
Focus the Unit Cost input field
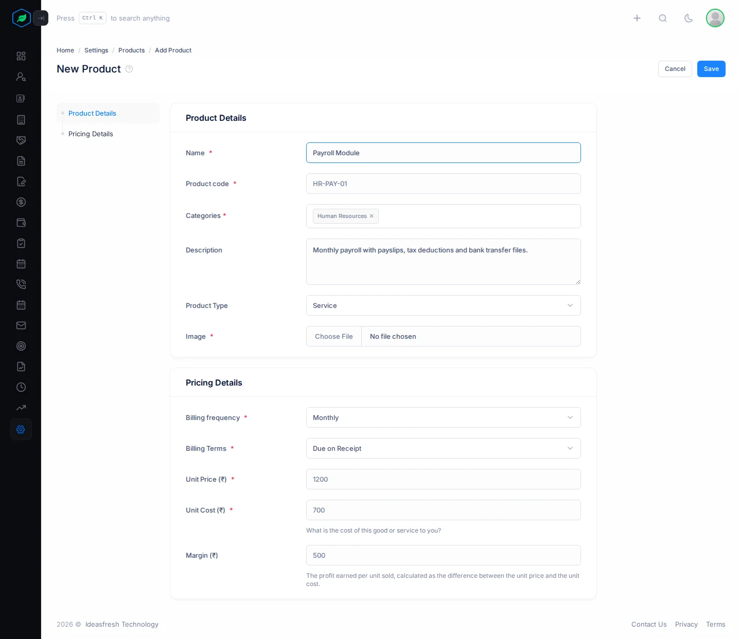click(444, 510)
